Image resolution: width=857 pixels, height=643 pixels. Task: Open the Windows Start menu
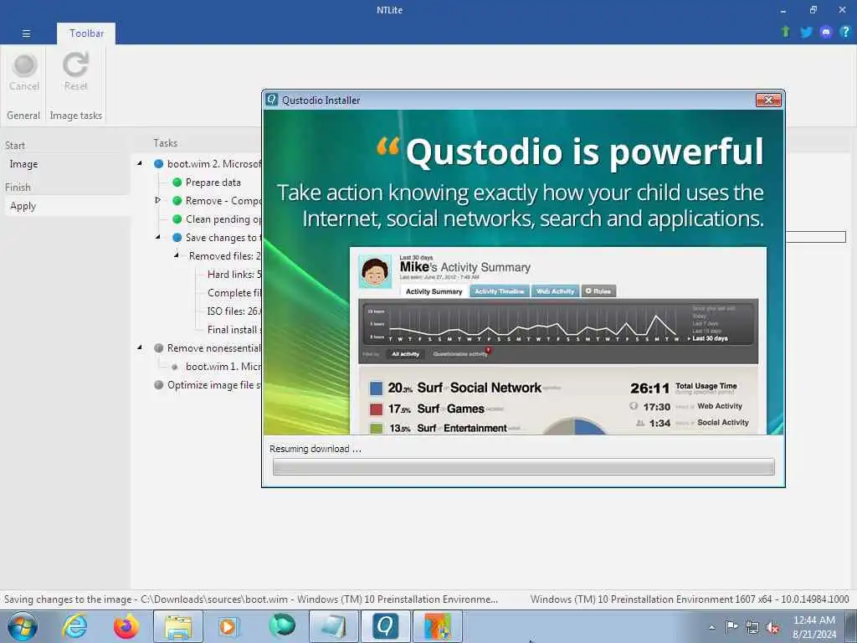(23, 626)
